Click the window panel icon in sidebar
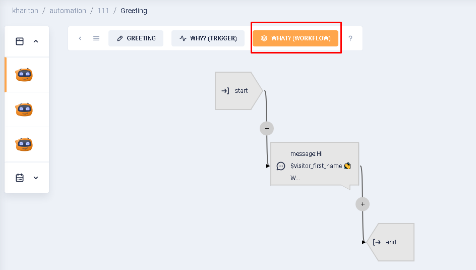The width and height of the screenshot is (476, 270). click(20, 41)
